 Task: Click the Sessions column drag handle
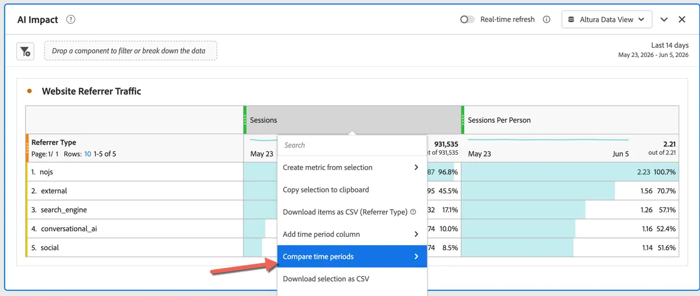point(245,120)
